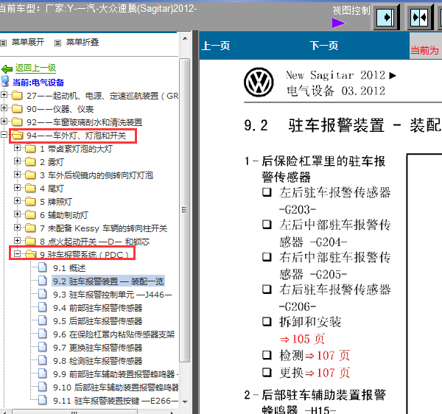442x414 pixels.
Task: Select the 6 辅助制动灯 folder label
Action: click(64, 215)
